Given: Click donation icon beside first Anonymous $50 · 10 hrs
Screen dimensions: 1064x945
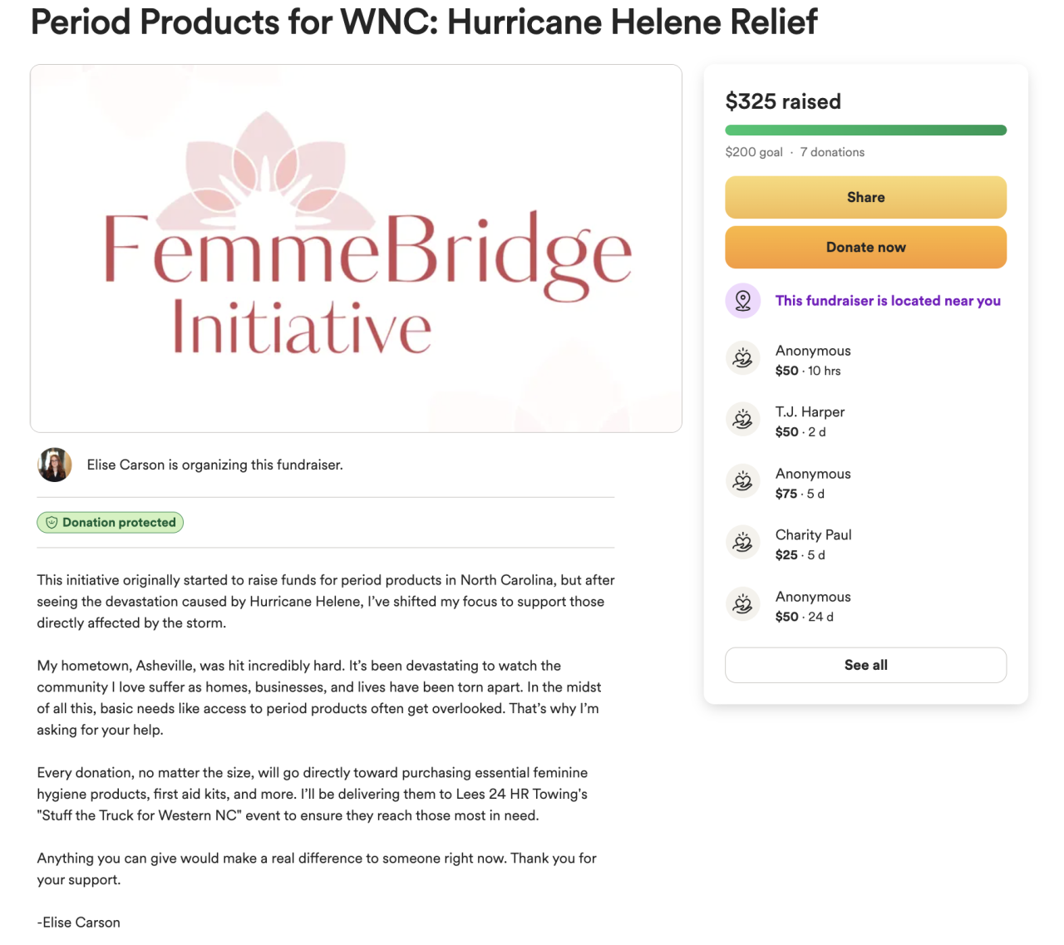Looking at the screenshot, I should [x=742, y=359].
